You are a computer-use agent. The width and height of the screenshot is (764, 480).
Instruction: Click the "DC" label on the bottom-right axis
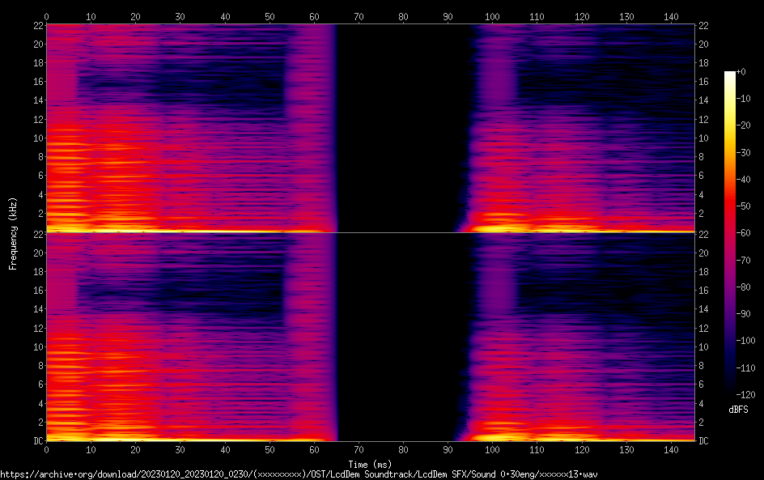[703, 441]
